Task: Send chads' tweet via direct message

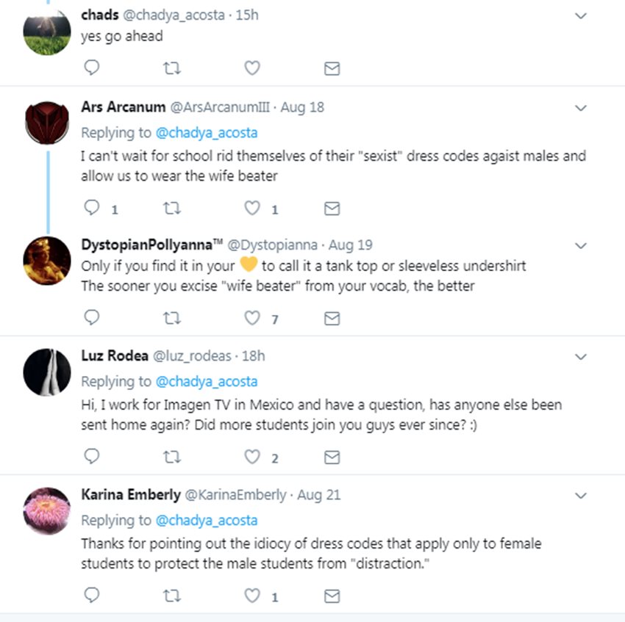Action: (332, 68)
